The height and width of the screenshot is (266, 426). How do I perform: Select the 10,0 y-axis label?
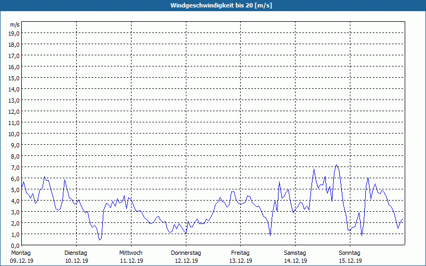pyautogui.click(x=14, y=134)
